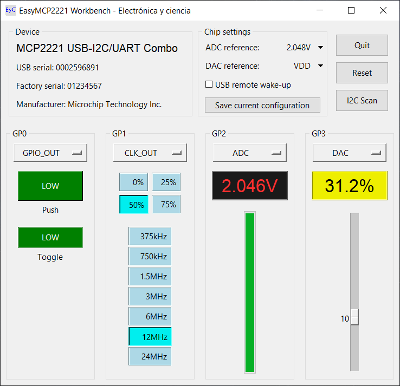The width and height of the screenshot is (400, 386).
Task: Open the ADC reference dropdown
Action: pyautogui.click(x=305, y=48)
